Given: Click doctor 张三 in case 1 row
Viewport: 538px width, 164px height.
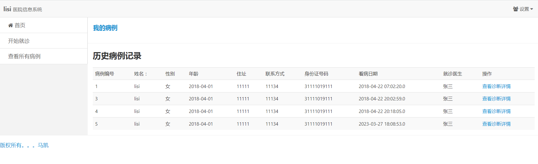Looking at the screenshot, I should pos(448,86).
